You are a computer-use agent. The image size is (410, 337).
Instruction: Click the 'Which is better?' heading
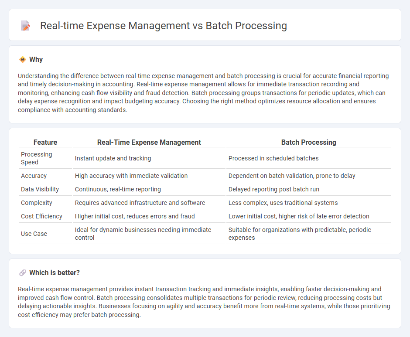pos(55,272)
